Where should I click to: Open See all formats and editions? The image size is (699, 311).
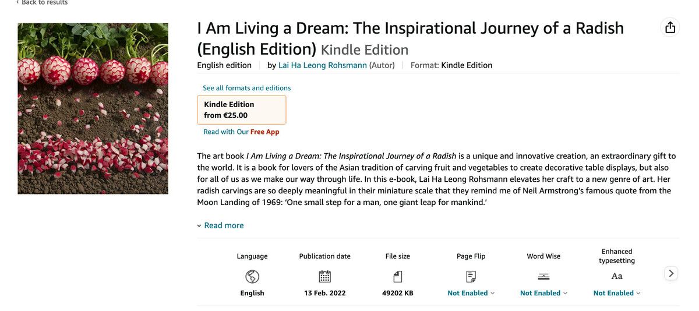(x=246, y=88)
